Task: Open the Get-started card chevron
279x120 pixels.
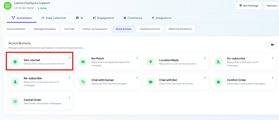Action: [69, 58]
